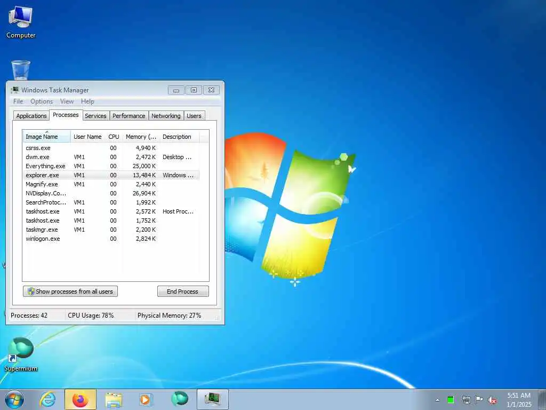Screen dimensions: 546x410
Task: Launch Windows Media Player from the taskbar
Action: (145, 399)
